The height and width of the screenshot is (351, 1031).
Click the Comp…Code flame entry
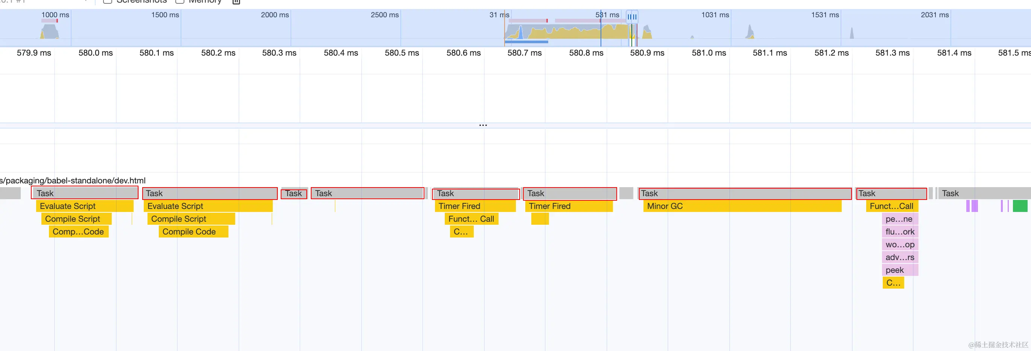click(x=78, y=231)
